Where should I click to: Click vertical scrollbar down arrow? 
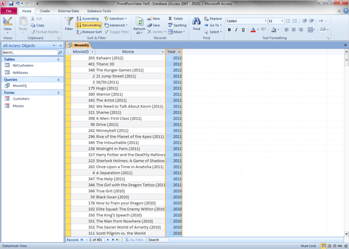coord(346,234)
